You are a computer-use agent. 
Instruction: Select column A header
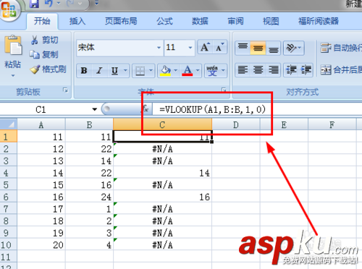(41, 124)
